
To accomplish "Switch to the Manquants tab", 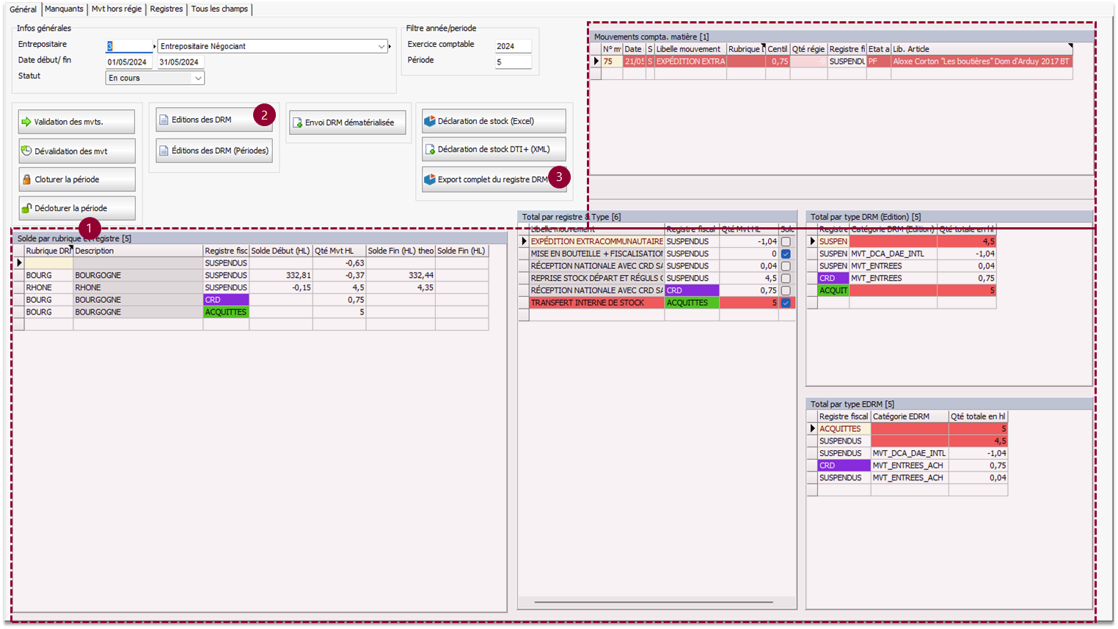I will coord(64,9).
